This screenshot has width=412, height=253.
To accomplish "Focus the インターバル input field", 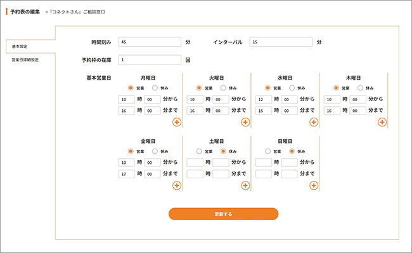I will click(281, 42).
